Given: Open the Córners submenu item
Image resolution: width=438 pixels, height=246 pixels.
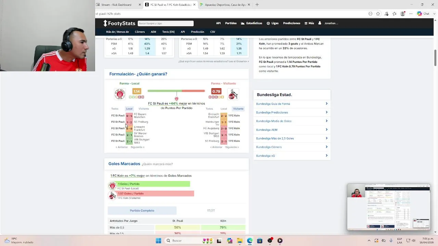Looking at the screenshot, I should pos(140,32).
